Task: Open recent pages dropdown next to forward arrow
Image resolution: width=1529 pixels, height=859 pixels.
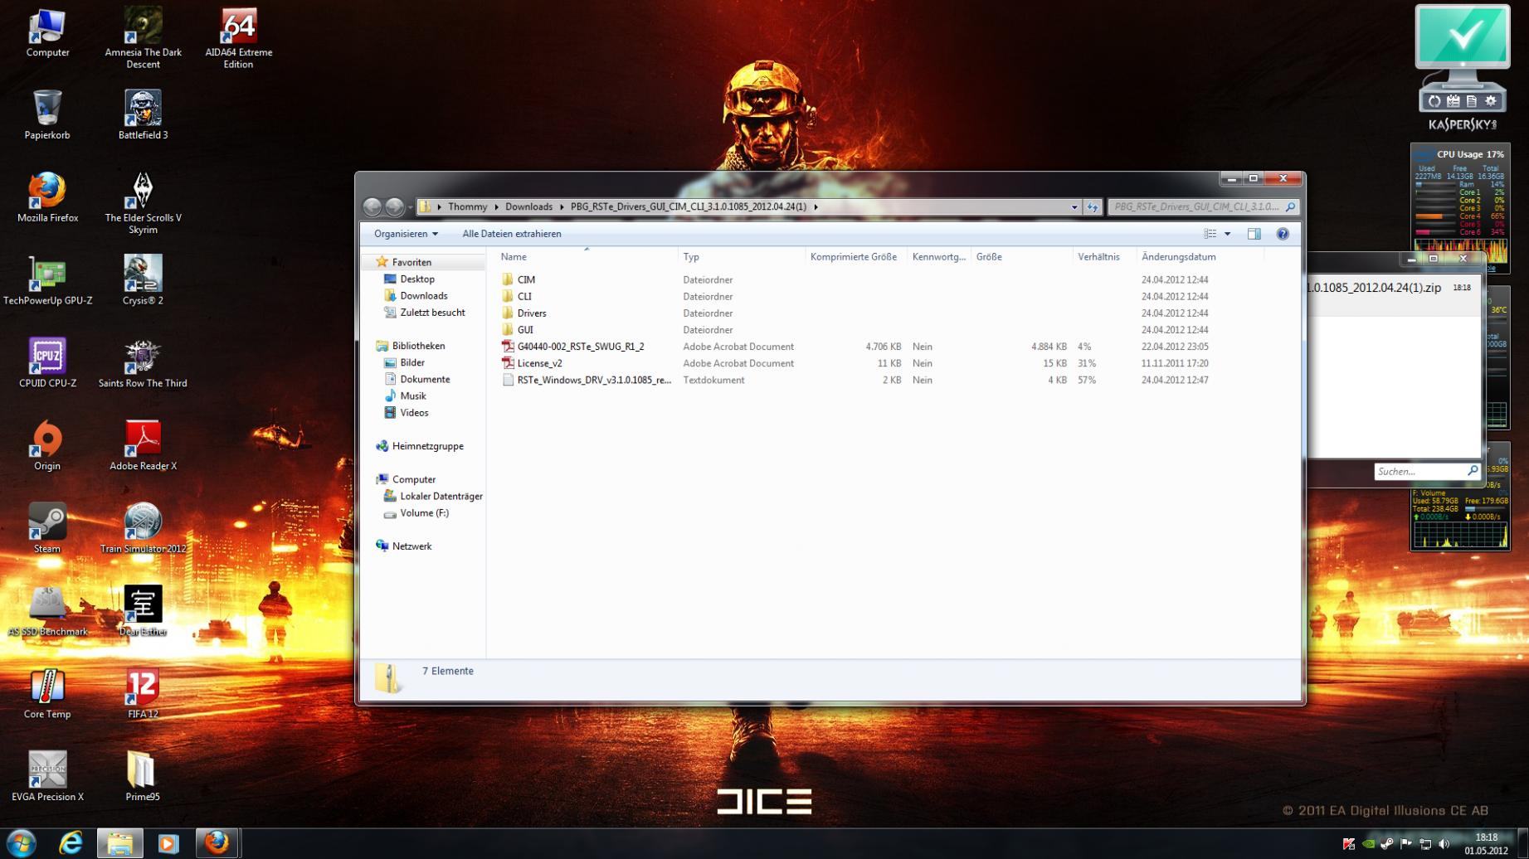Action: (x=410, y=207)
